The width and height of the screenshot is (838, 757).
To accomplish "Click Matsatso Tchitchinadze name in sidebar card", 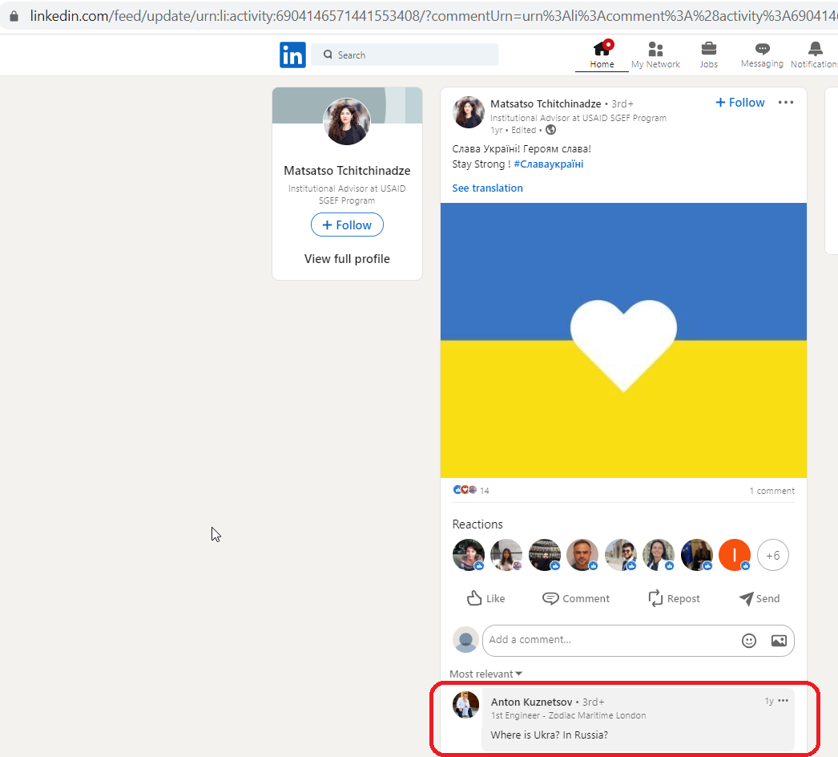I will point(347,171).
